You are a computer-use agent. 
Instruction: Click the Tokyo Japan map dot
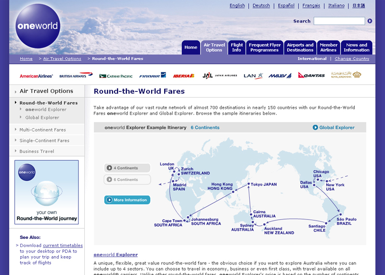coord(248,184)
